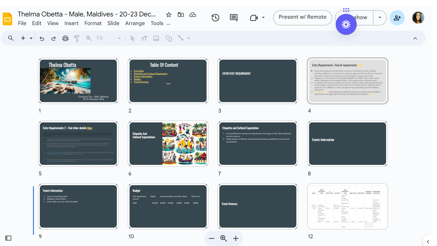Click the share add-person button
437x246 pixels.
click(x=397, y=18)
